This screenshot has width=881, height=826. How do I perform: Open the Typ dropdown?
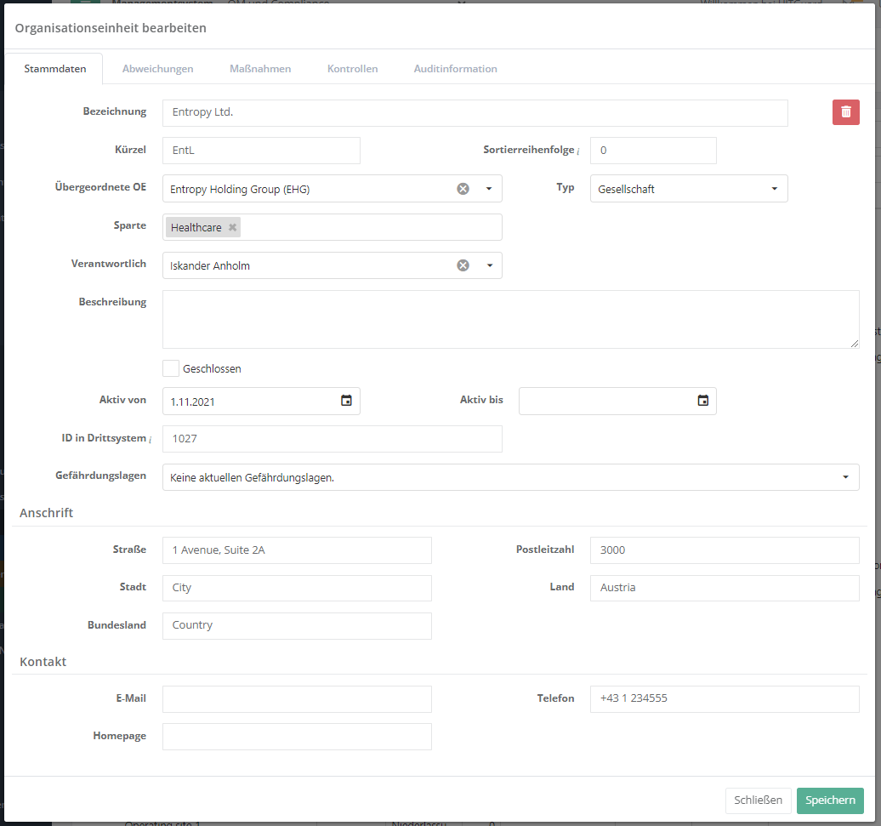pyautogui.click(x=774, y=189)
